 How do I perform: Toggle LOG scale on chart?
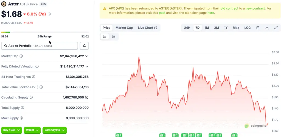click(x=247, y=28)
